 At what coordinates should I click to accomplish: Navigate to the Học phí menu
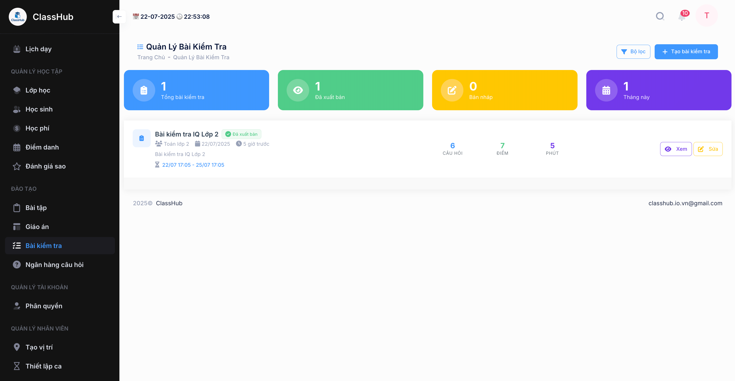(x=60, y=128)
